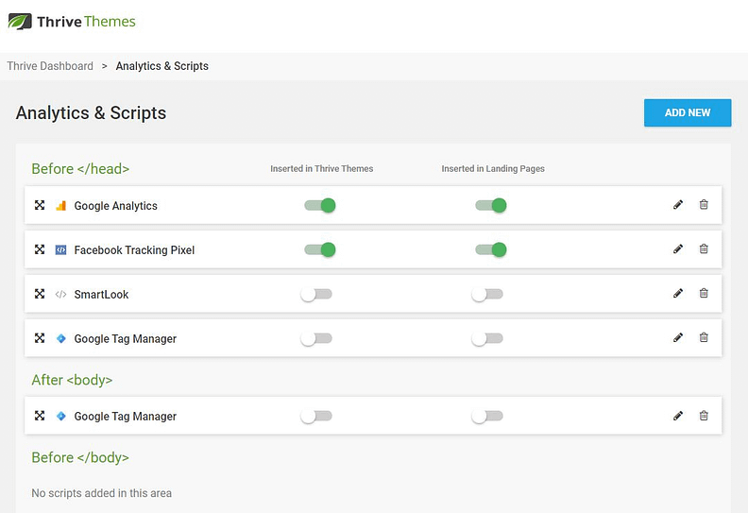Click the drag handle icon for Facebook Tracking Pixel
Screen dimensions: 748x513
pyautogui.click(x=40, y=249)
